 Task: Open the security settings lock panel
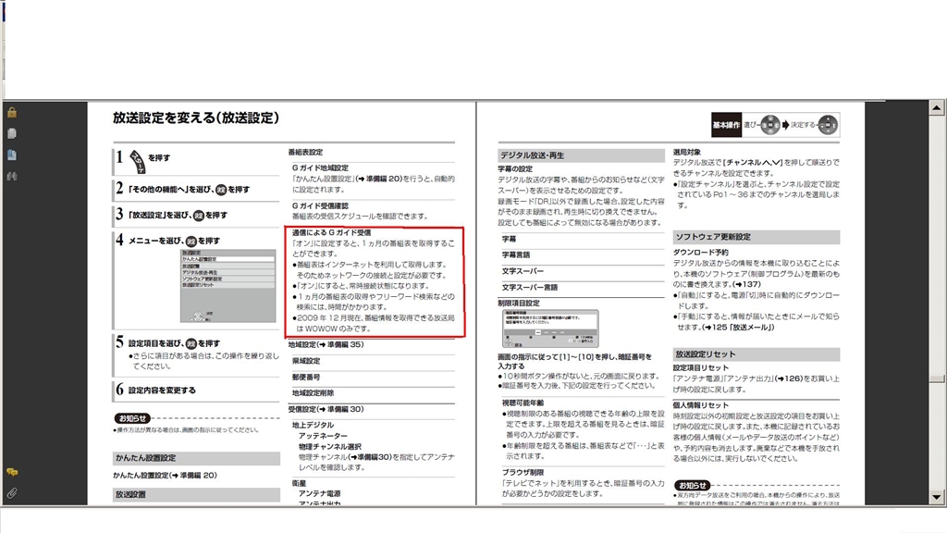pos(11,112)
